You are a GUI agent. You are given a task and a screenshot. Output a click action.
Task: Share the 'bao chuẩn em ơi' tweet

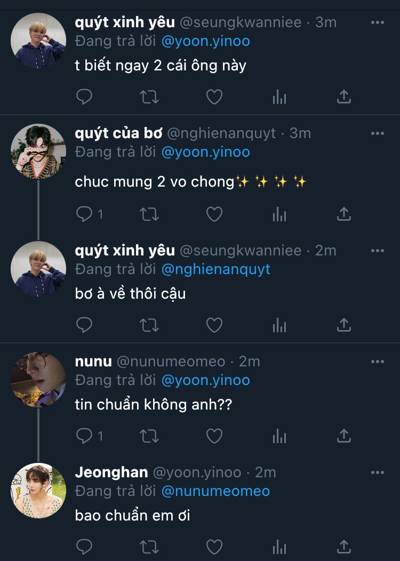[344, 547]
